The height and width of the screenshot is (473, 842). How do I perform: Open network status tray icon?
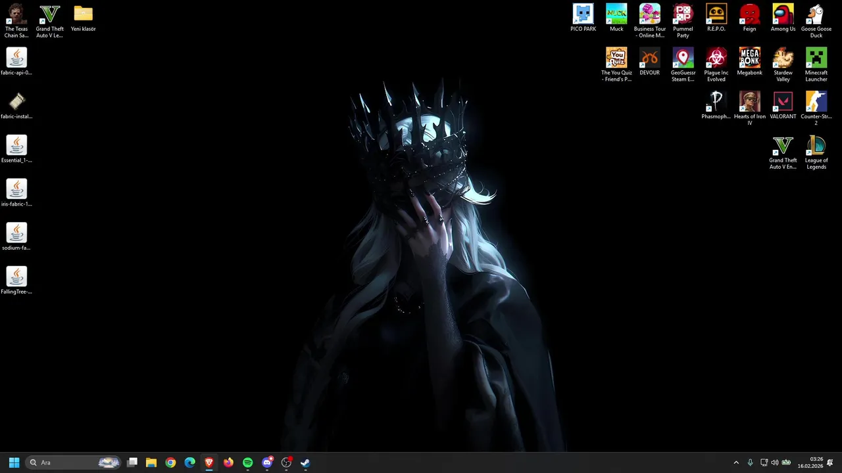[764, 462]
